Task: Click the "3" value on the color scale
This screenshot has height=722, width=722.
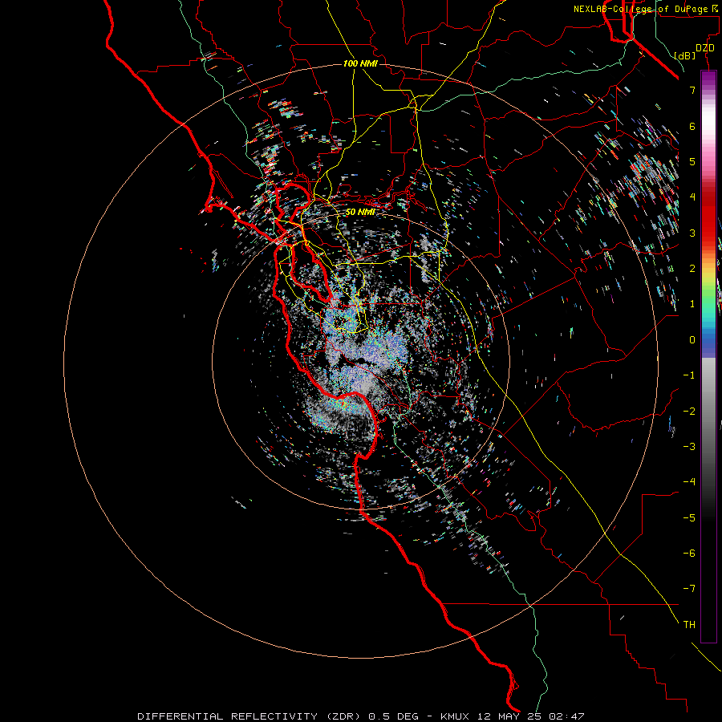Action: [692, 233]
